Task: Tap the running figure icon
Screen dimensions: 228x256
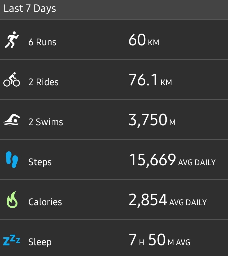Action: (x=12, y=40)
